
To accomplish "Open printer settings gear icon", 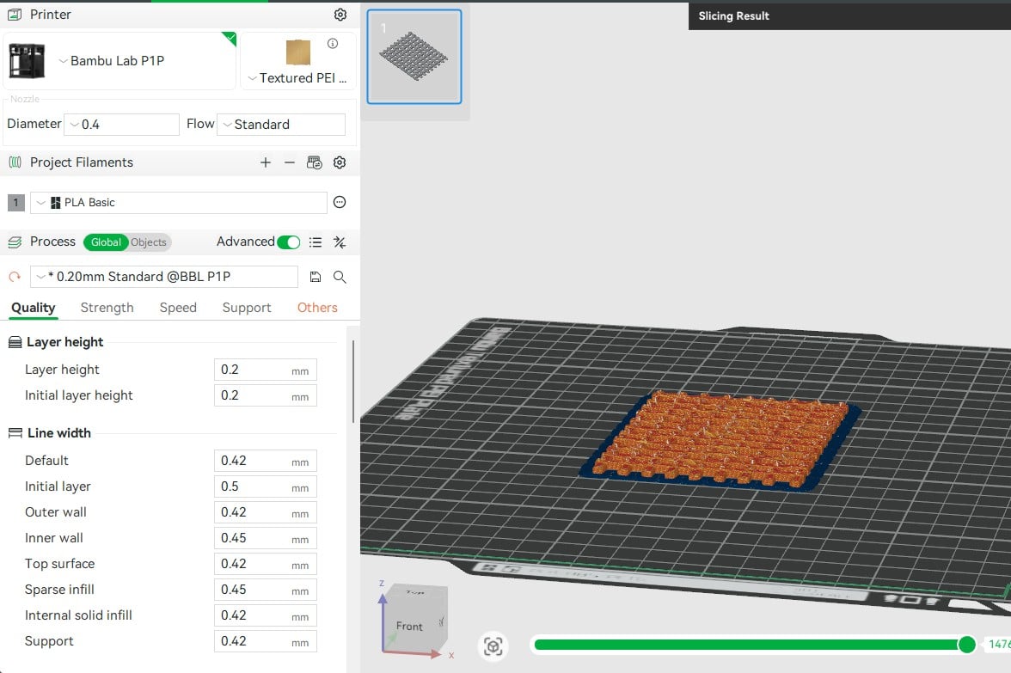I will (x=340, y=14).
